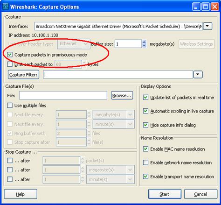The width and height of the screenshot is (221, 205).
Task: Click the Buffer size spinner arrows
Action: point(144,44)
